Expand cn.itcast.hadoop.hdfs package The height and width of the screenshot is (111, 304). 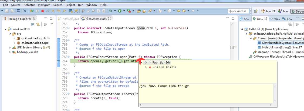[14, 38]
